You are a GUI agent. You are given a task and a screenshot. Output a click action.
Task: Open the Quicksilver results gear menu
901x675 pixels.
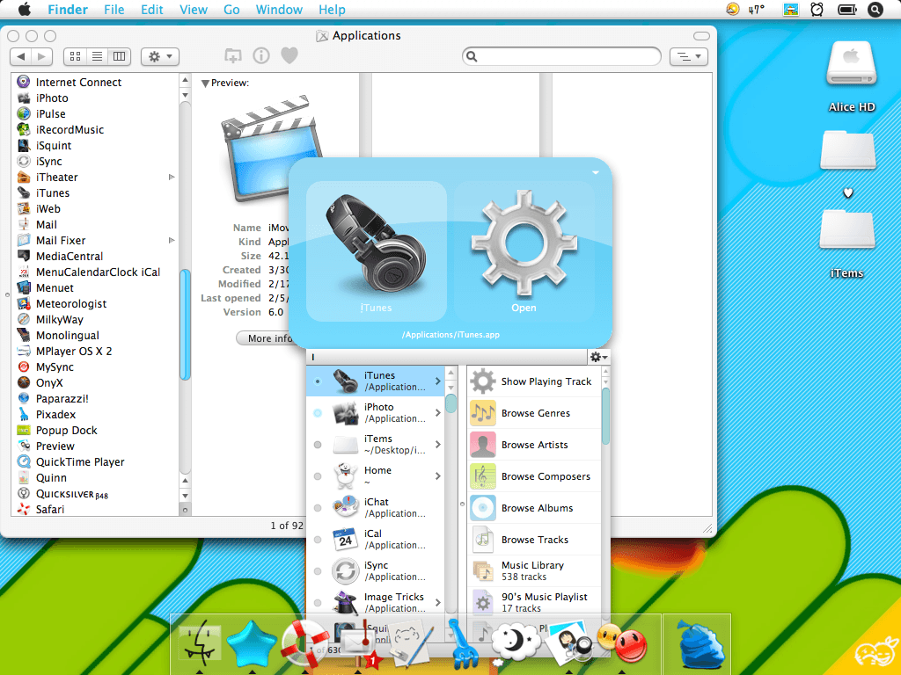pos(598,357)
